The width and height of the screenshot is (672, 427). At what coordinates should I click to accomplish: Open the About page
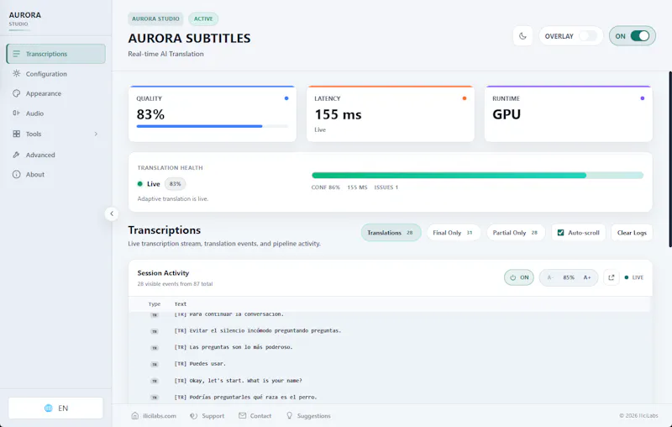pyautogui.click(x=55, y=175)
